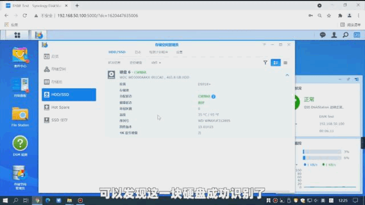Click the browser back arrow
The height and width of the screenshot is (205, 365).
click(6, 15)
